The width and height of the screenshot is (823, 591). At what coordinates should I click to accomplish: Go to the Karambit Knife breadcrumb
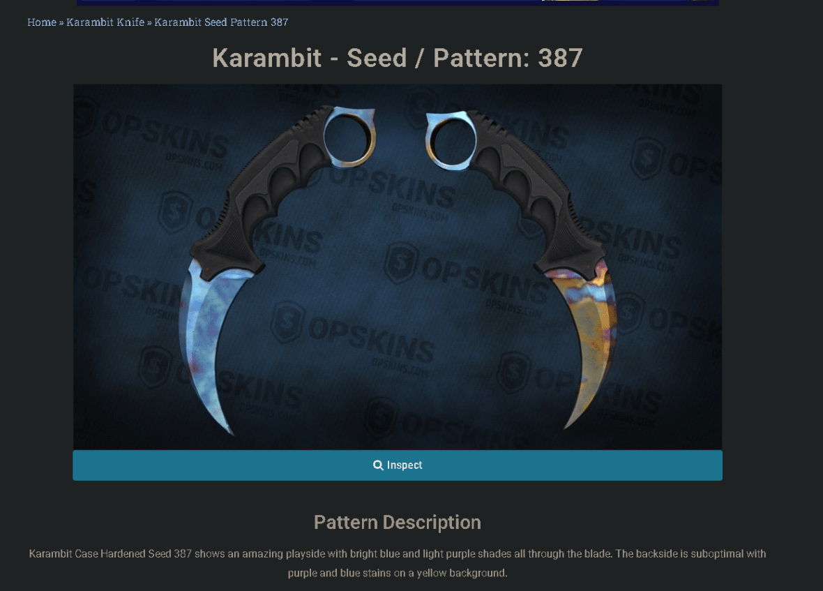click(105, 22)
